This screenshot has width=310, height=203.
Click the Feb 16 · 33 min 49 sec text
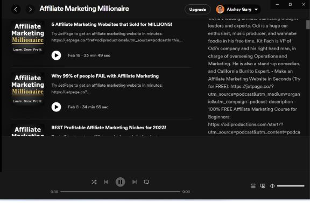coord(89,55)
